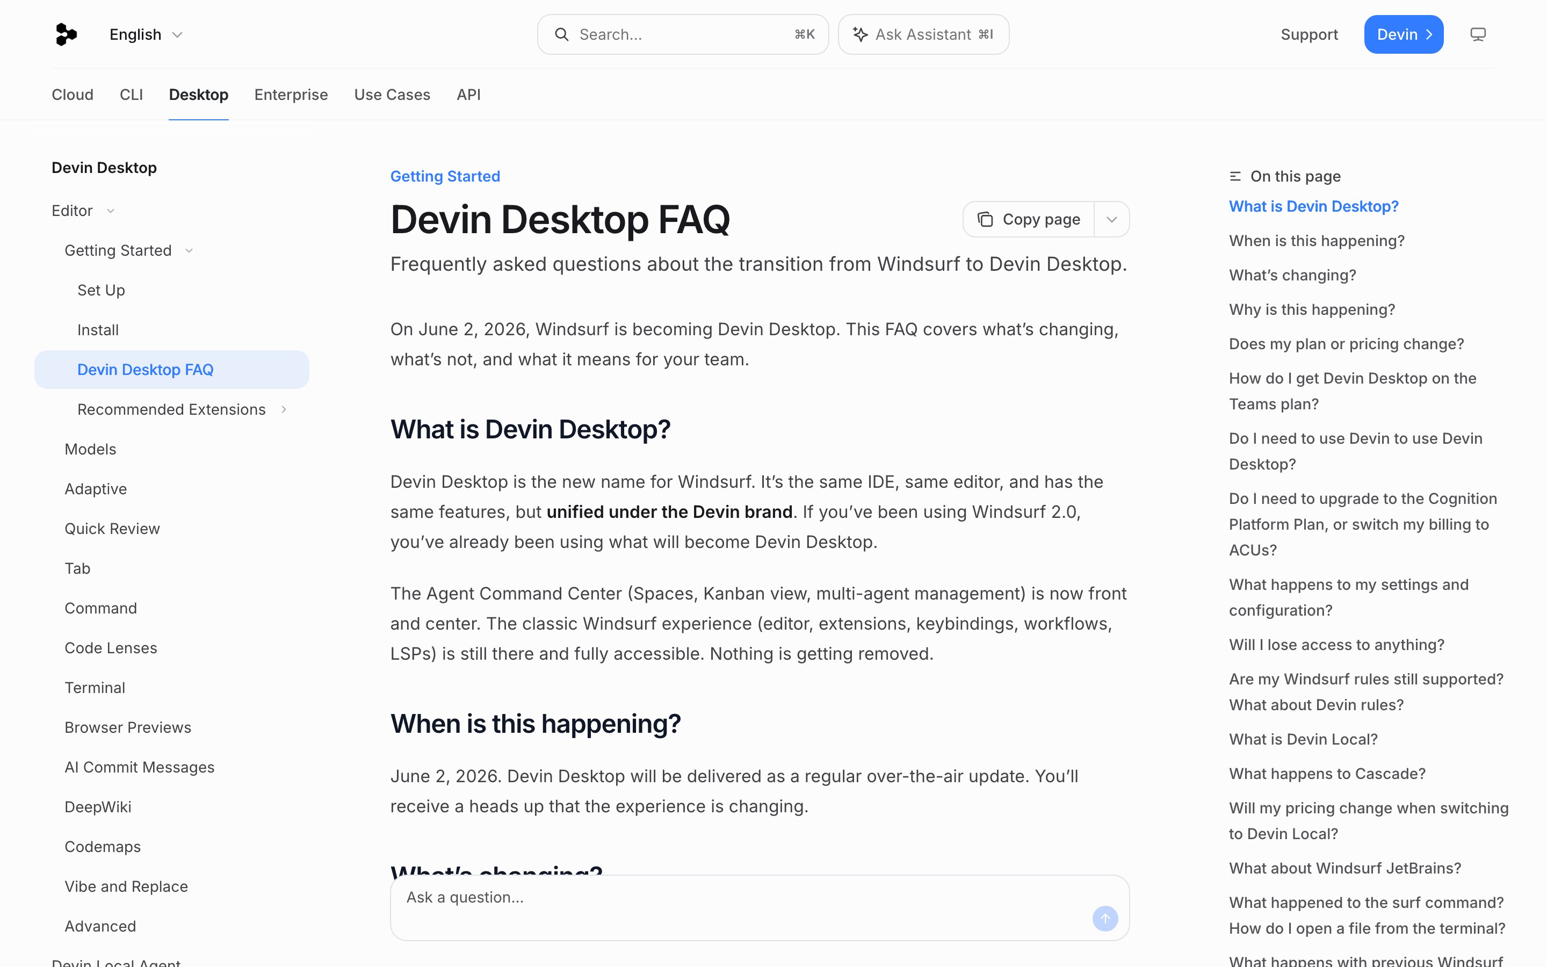Go to the API tab
Screen dimensions: 1547x967
tap(468, 95)
